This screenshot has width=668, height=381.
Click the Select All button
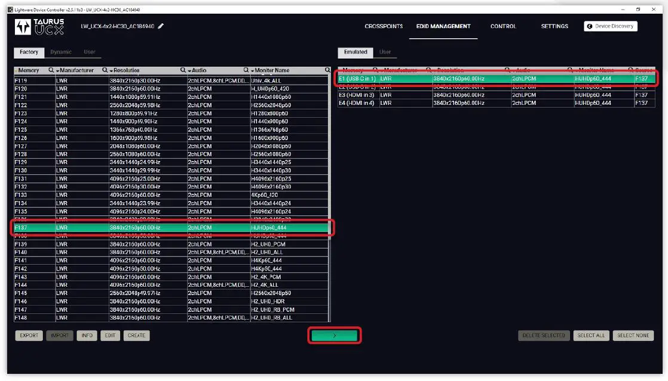point(591,336)
